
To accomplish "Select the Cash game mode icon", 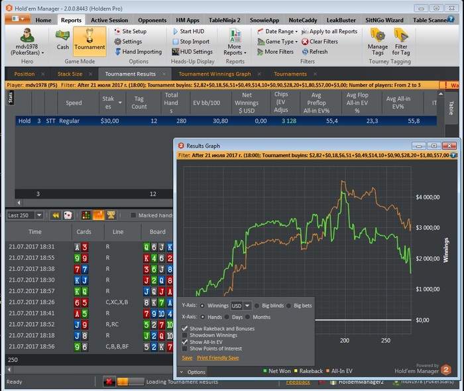I will (63, 40).
